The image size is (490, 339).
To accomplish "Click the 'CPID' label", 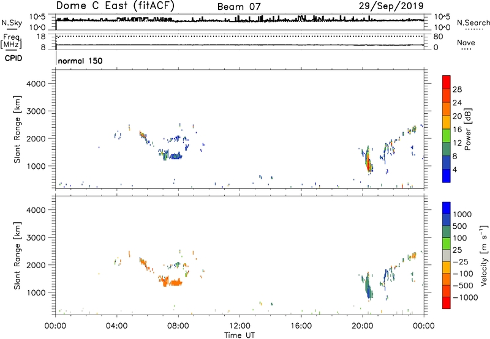I will 13,58.
